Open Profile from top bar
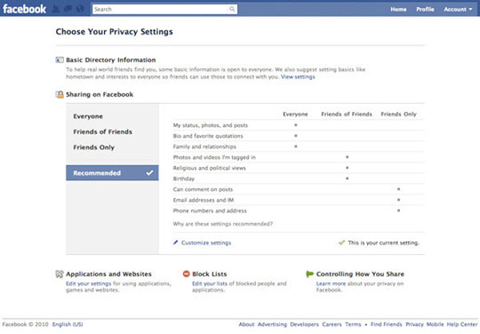 (425, 9)
